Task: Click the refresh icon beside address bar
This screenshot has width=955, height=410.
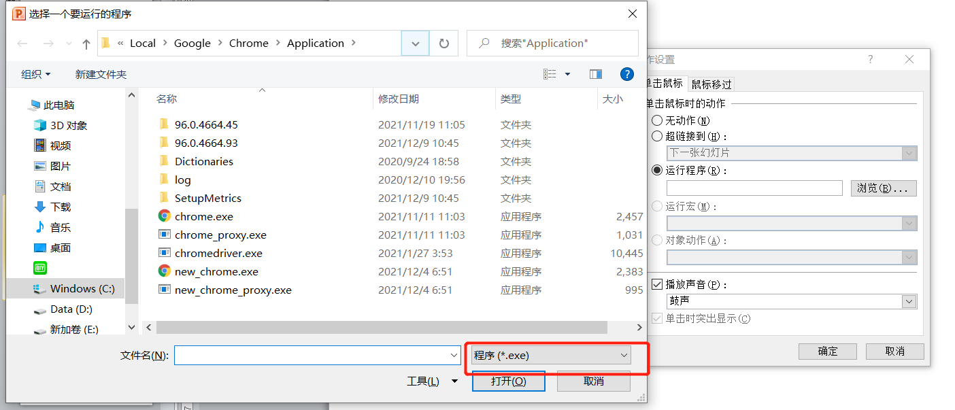Action: (x=444, y=44)
